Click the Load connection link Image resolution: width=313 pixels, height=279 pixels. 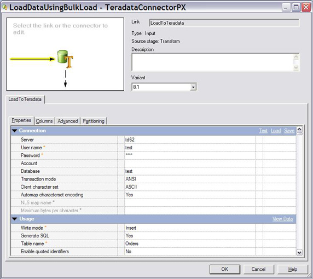pos(276,131)
